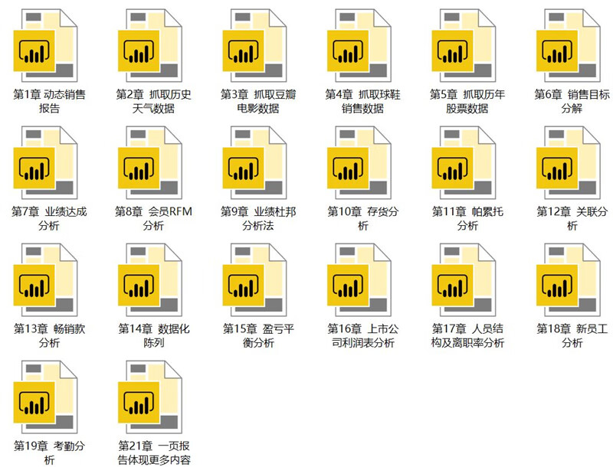Select the 第16章 上市公司利润表分析 file icon
Image resolution: width=613 pixels, height=467 pixels.
359,279
